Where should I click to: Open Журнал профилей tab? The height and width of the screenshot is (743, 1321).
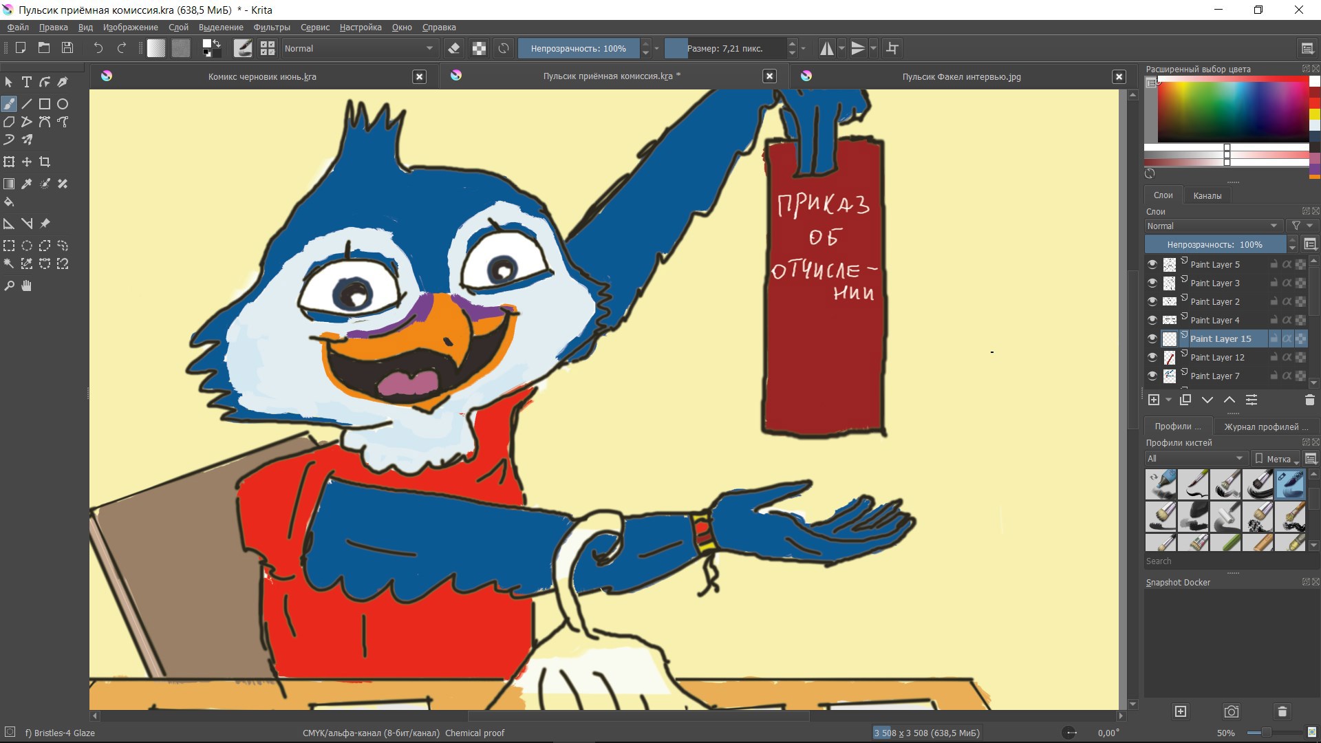tap(1265, 427)
